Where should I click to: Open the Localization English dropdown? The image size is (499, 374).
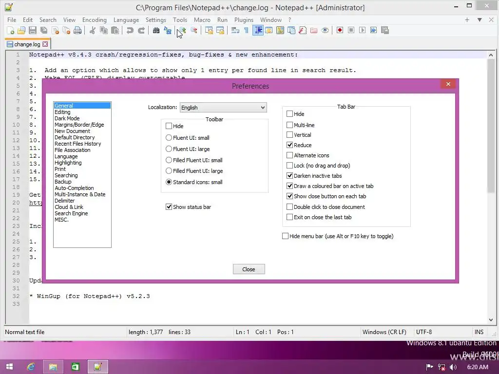(223, 108)
